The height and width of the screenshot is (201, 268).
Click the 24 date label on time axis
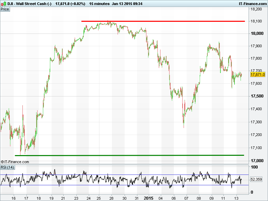click(x=88, y=198)
